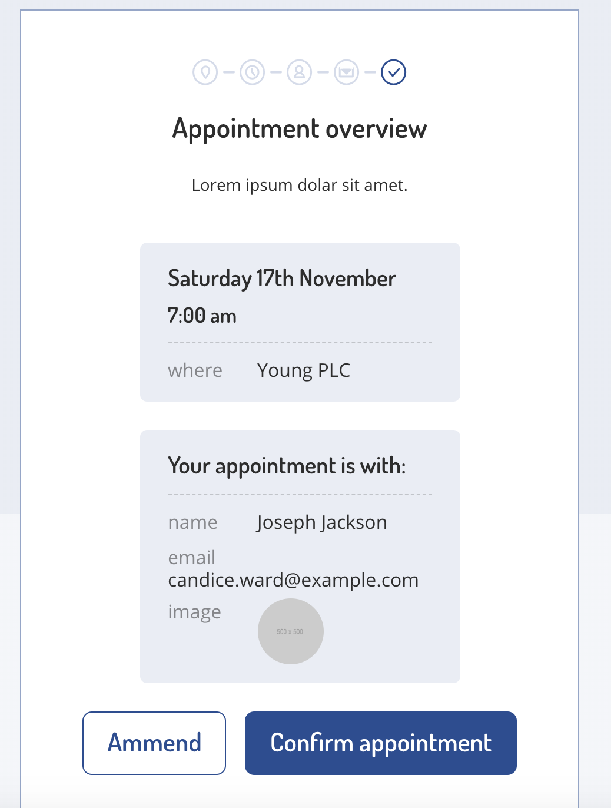Image resolution: width=611 pixels, height=808 pixels.
Task: Go to the person profile step icon
Action: (x=300, y=72)
